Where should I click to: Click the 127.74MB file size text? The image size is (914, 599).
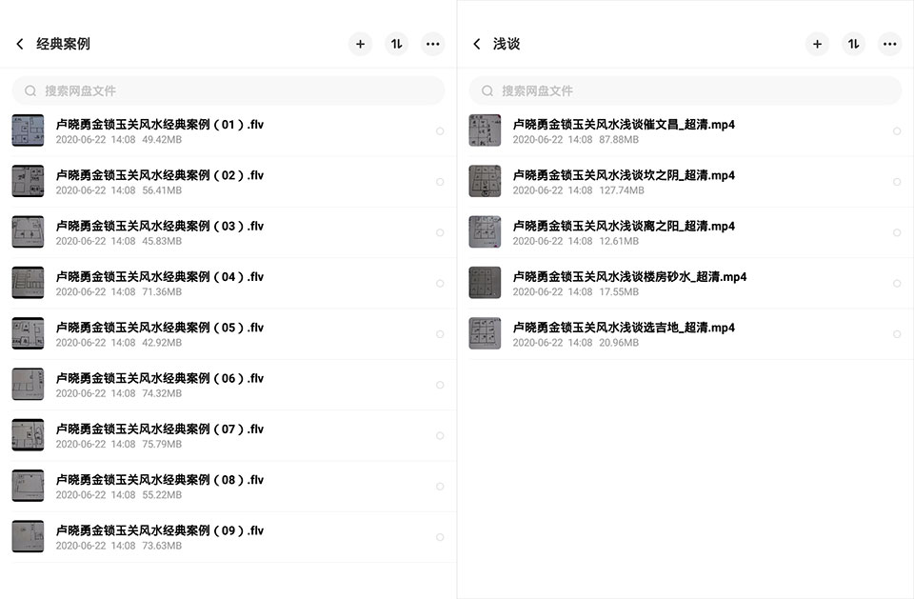coord(622,190)
